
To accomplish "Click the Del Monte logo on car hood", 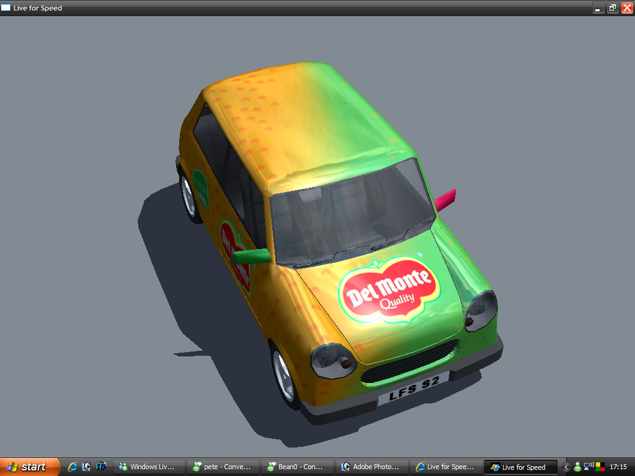I will tap(389, 290).
